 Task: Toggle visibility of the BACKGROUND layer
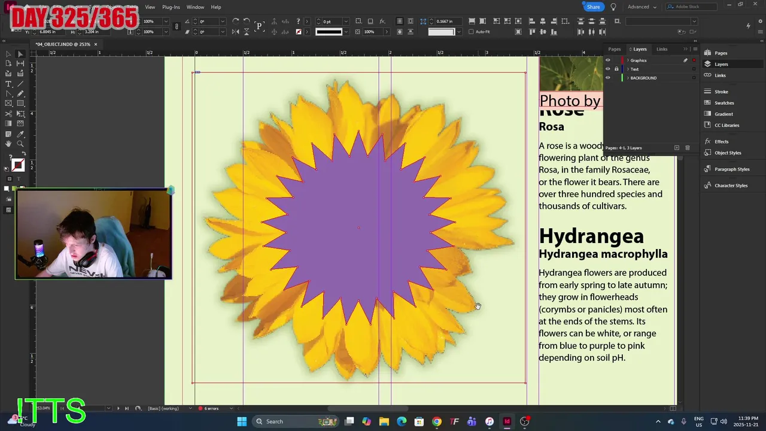click(608, 78)
